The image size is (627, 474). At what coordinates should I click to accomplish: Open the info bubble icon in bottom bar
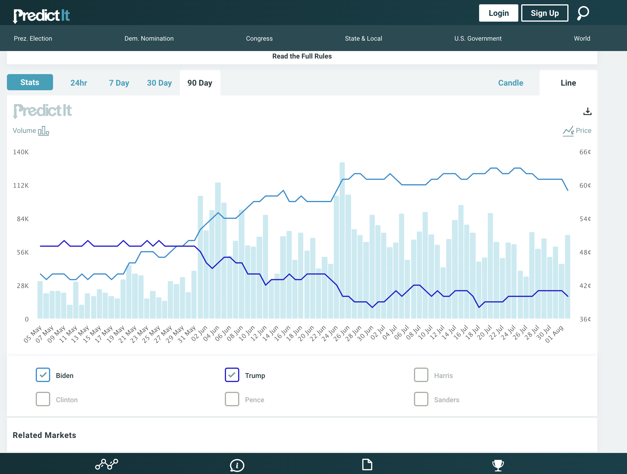coord(237,465)
